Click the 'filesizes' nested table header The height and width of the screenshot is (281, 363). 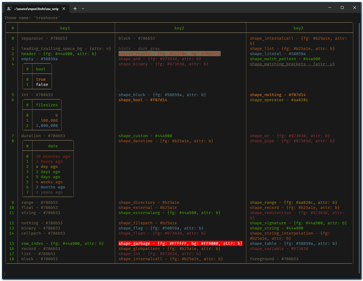(x=47, y=105)
